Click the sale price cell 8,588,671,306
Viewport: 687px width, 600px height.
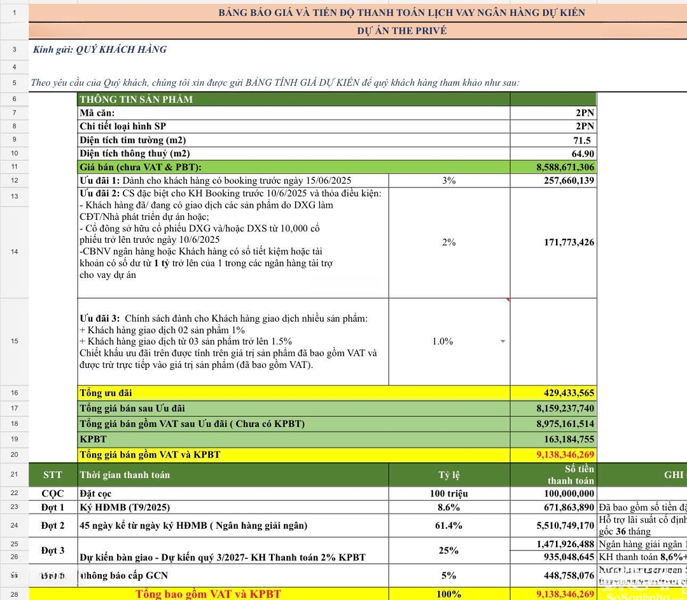[553, 167]
